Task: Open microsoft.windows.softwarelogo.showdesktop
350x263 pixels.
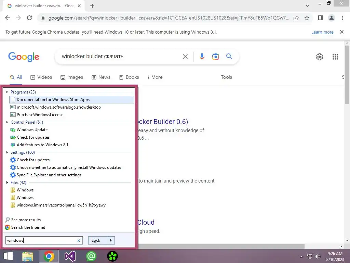Action: tap(71, 107)
